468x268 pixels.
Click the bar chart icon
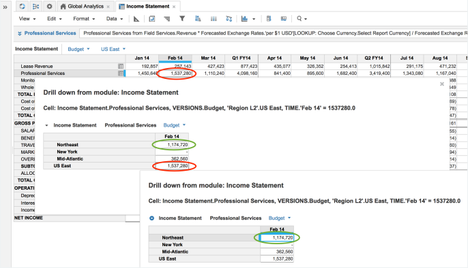(244, 19)
